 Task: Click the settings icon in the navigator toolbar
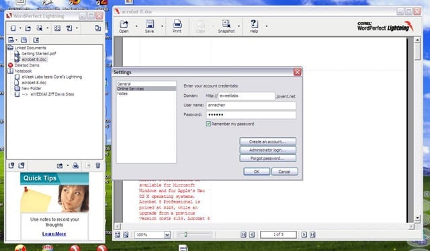[x=57, y=28]
